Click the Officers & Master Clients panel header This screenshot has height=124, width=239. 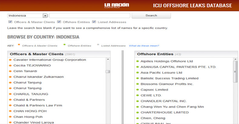pos(59,54)
